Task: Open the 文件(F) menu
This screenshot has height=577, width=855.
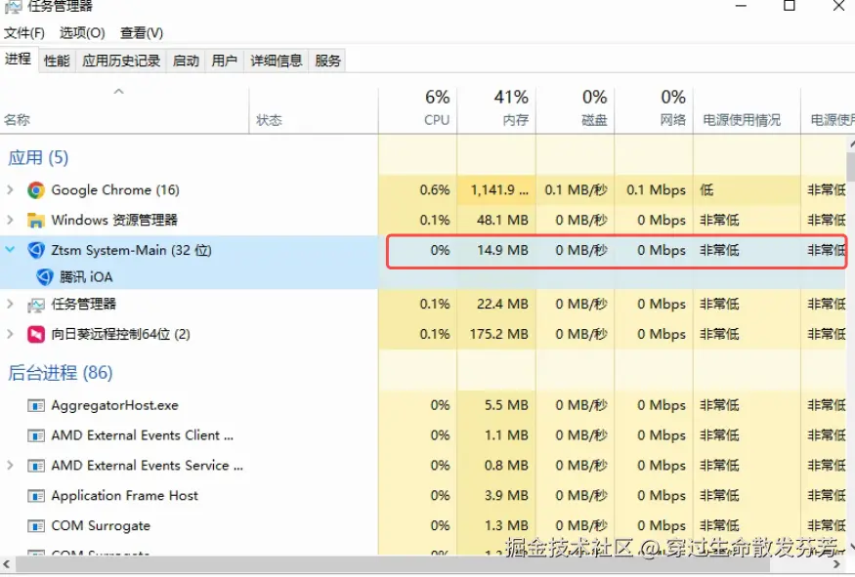Action: click(x=24, y=33)
